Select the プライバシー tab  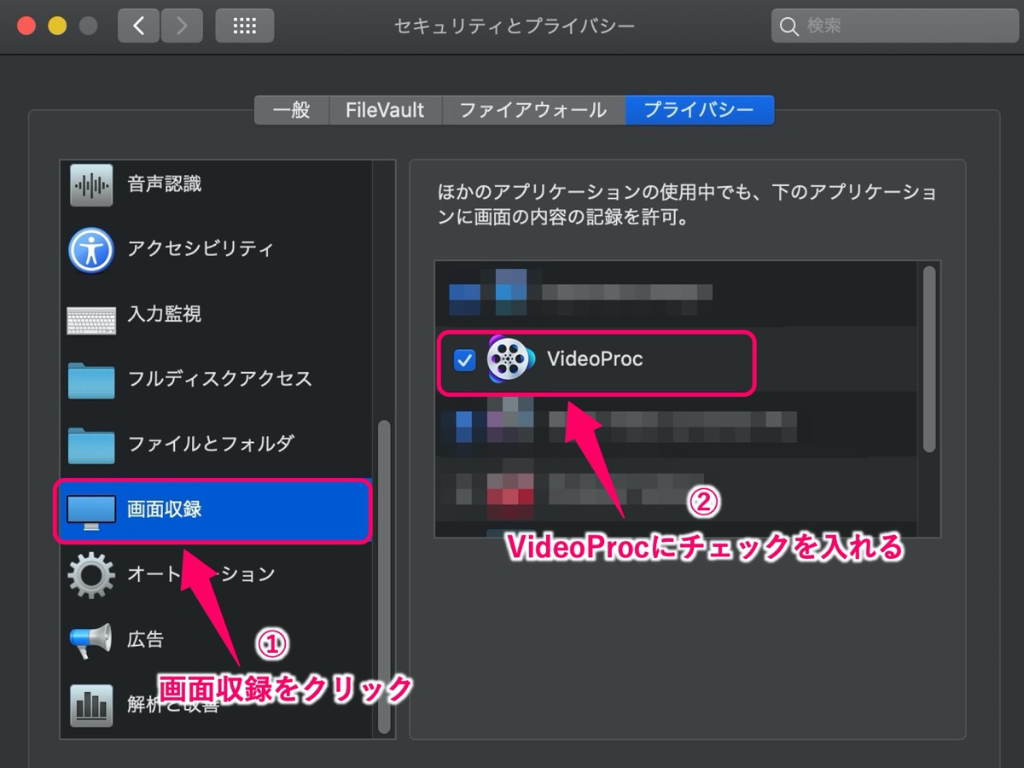pyautogui.click(x=699, y=110)
